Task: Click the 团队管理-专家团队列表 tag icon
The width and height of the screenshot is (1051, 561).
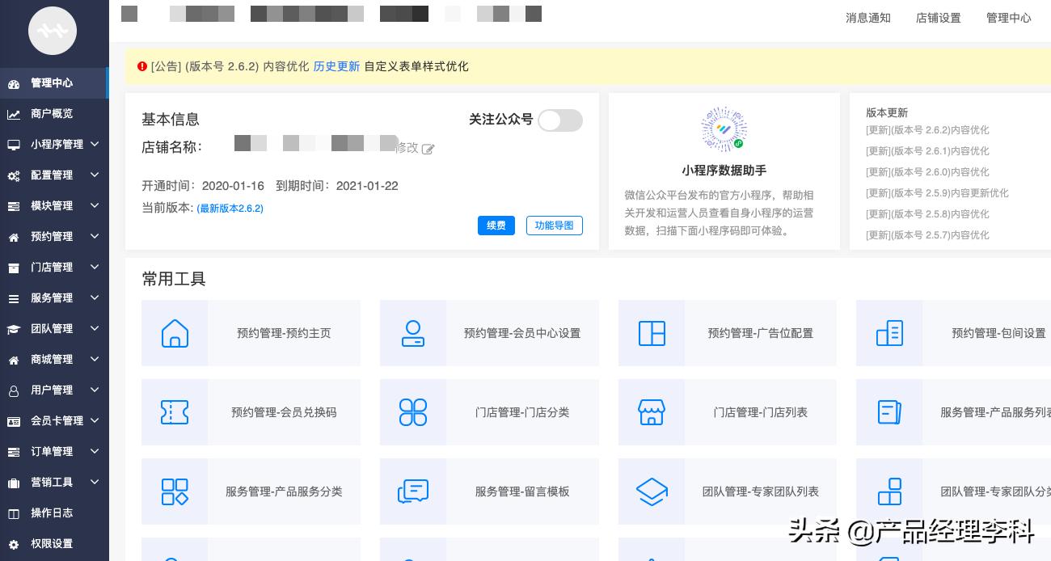Action: click(652, 491)
